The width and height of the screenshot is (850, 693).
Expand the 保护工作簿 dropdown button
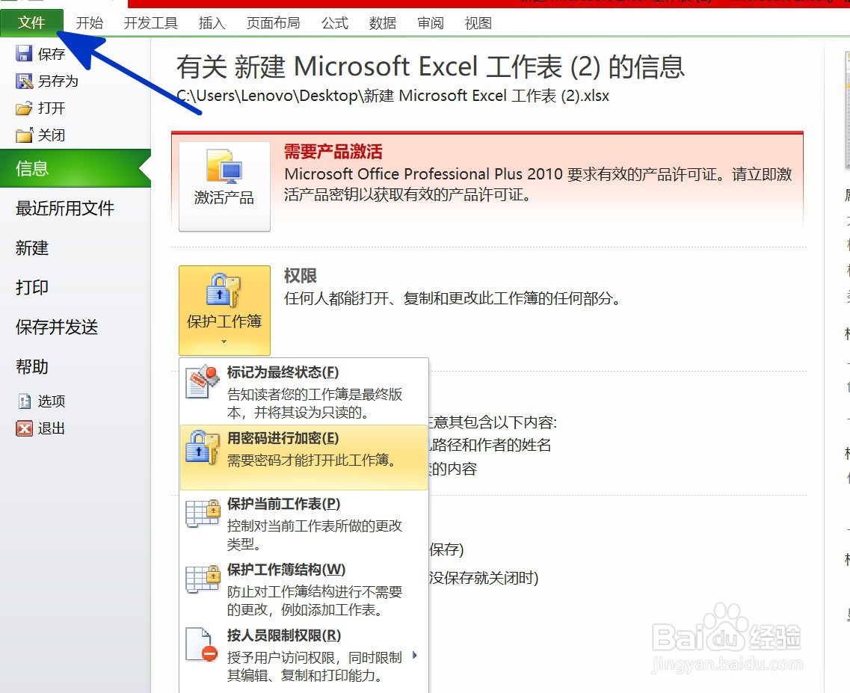coord(224,310)
